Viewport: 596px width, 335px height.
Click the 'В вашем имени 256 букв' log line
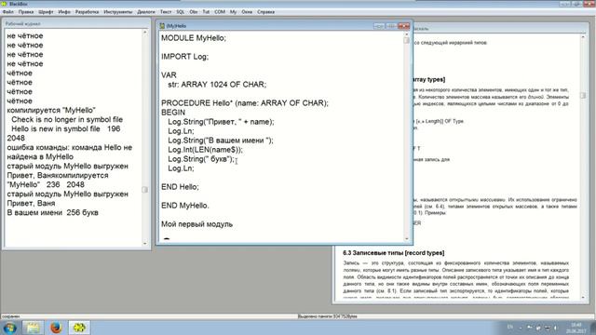click(x=52, y=212)
